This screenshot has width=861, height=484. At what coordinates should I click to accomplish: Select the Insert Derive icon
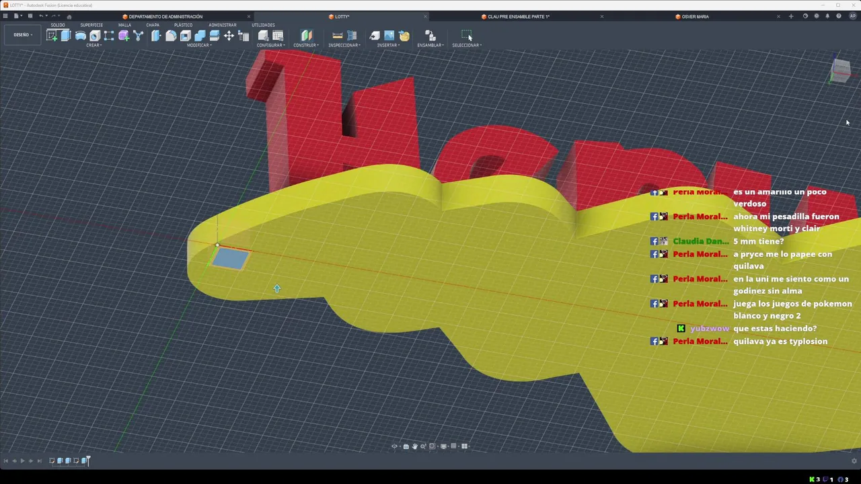[375, 36]
